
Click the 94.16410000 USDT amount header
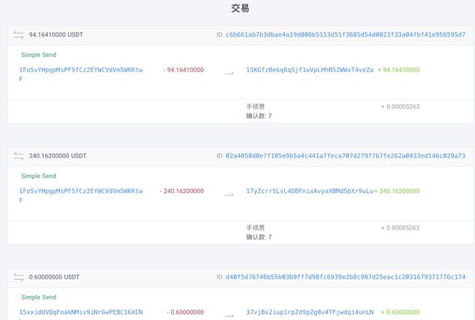pos(56,35)
